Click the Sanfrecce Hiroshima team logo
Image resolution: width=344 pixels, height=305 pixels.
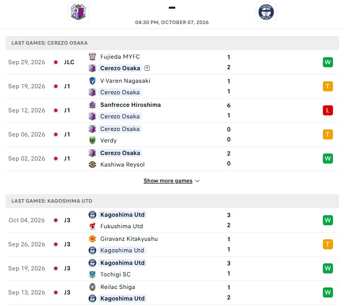tap(92, 105)
